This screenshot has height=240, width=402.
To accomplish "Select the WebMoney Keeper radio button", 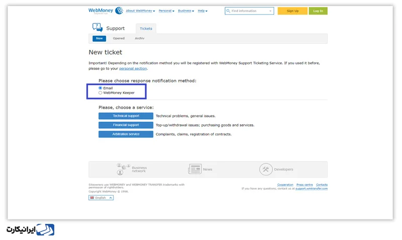I will click(x=100, y=93).
